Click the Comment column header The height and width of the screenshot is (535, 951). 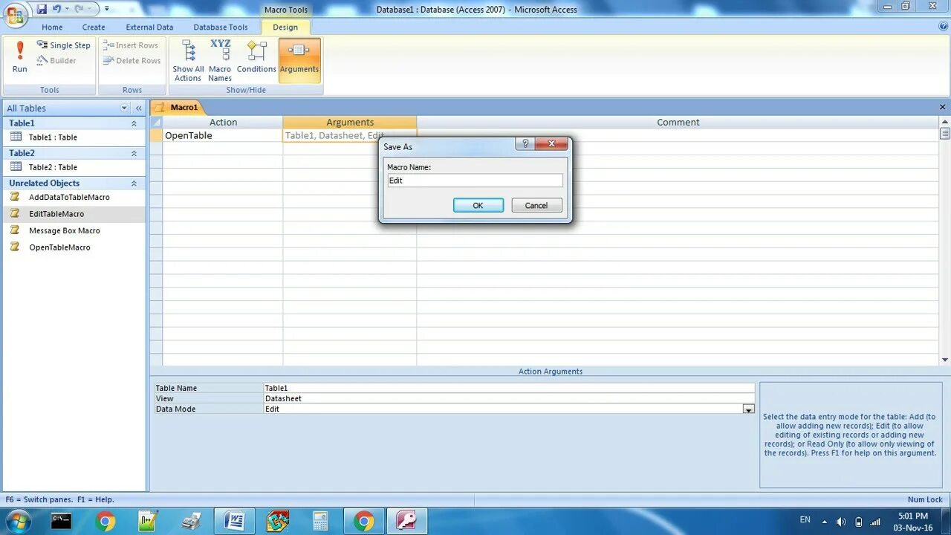click(678, 123)
